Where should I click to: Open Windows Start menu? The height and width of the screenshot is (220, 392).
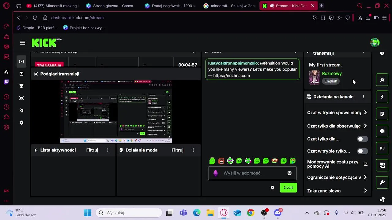coord(87,213)
